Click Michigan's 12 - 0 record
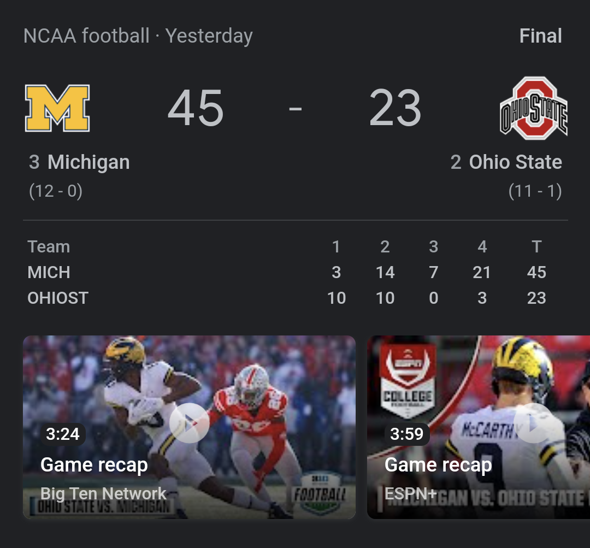590x548 pixels. [56, 191]
